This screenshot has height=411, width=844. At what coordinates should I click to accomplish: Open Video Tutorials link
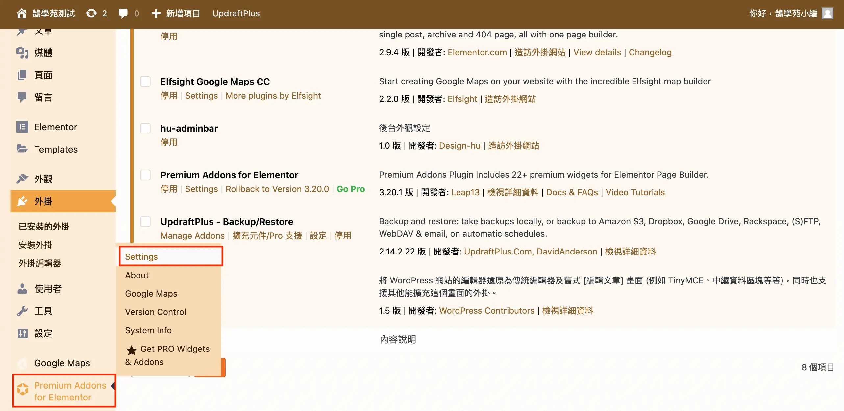[635, 192]
